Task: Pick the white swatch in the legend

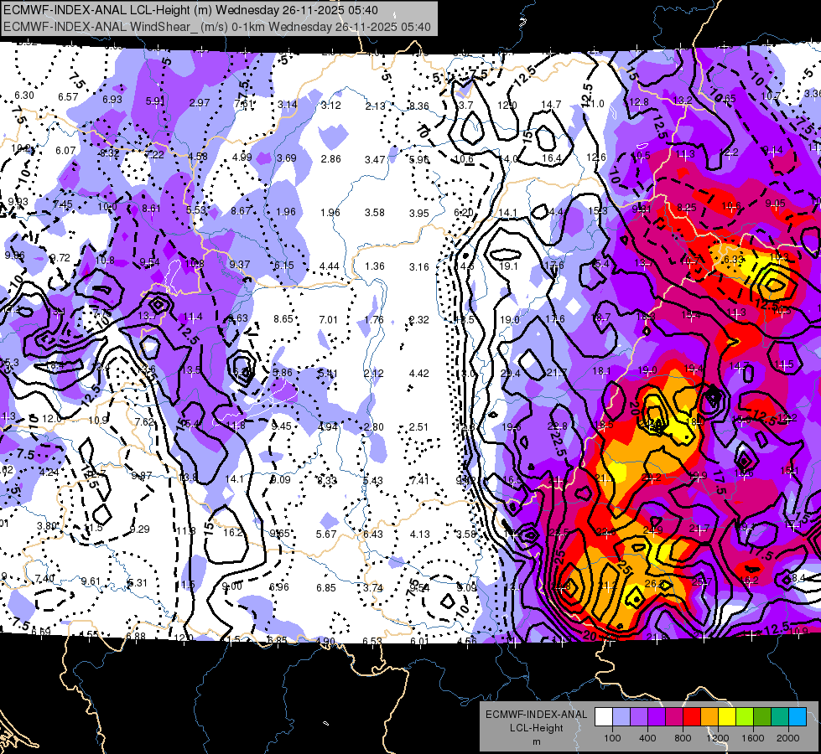Action: click(604, 717)
